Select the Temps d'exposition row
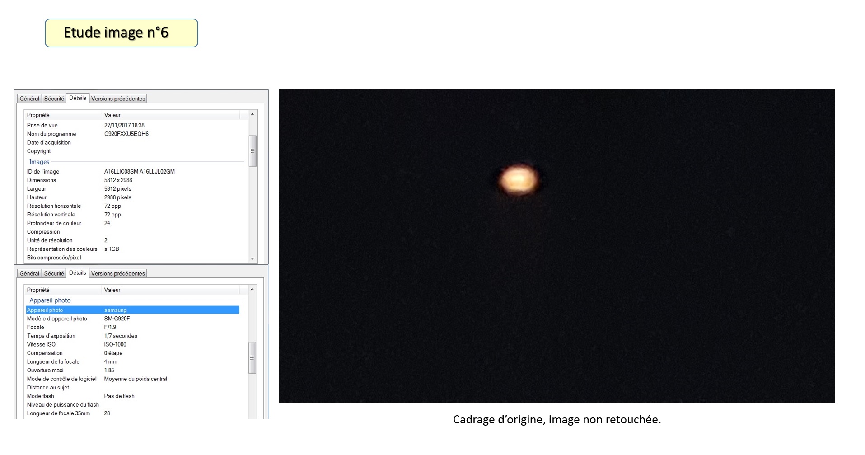The width and height of the screenshot is (865, 455). 133,336
